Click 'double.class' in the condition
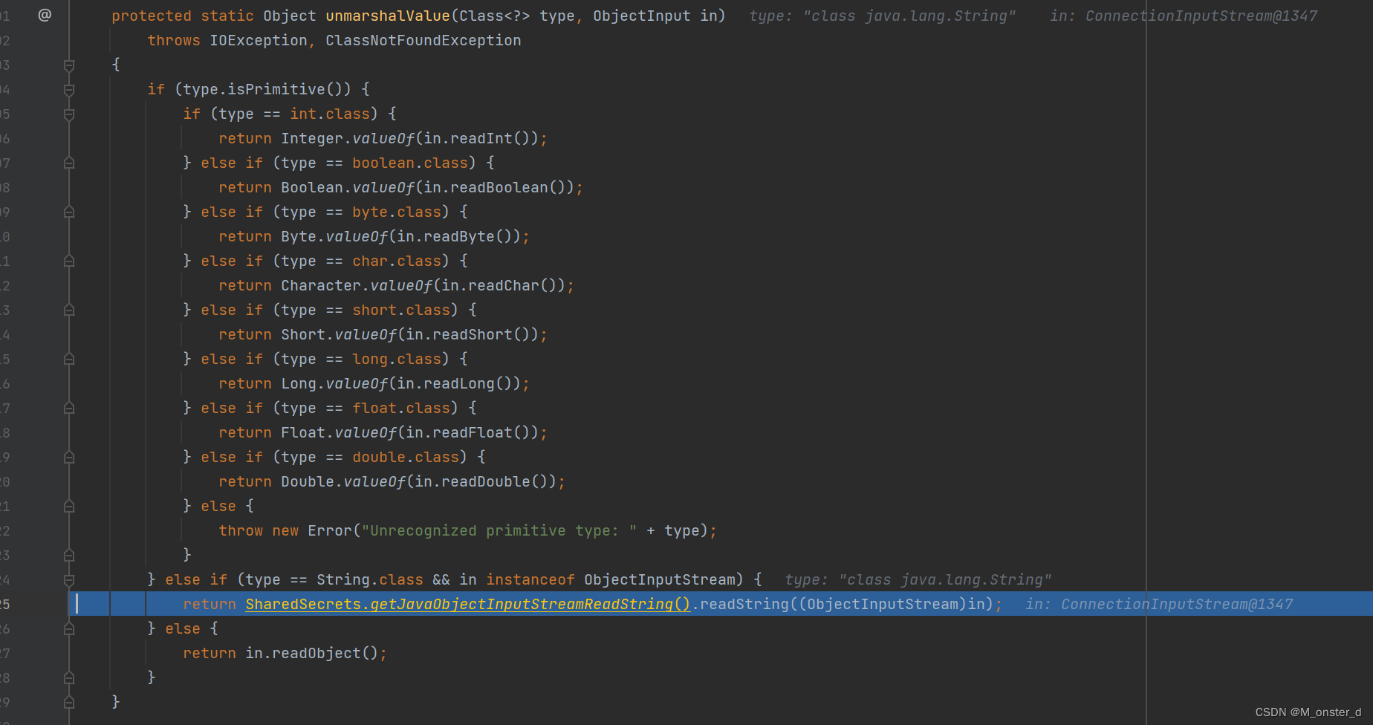 click(406, 457)
